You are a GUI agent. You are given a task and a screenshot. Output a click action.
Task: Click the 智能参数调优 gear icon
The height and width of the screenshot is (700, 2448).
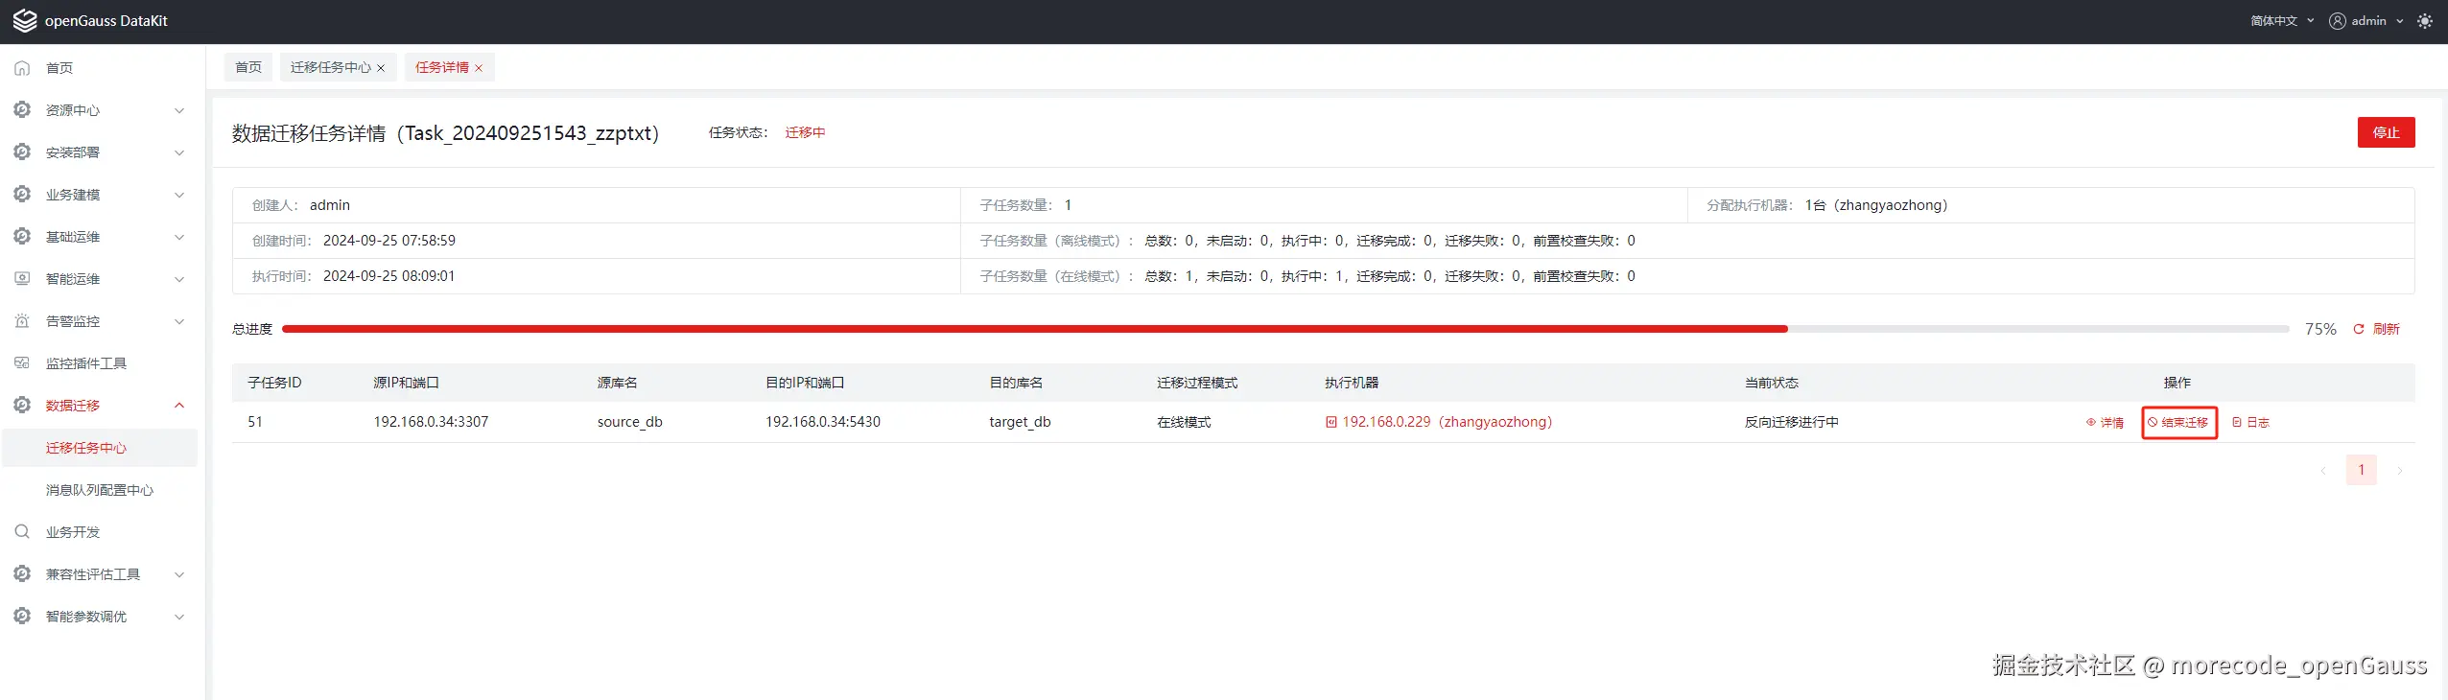tap(22, 617)
